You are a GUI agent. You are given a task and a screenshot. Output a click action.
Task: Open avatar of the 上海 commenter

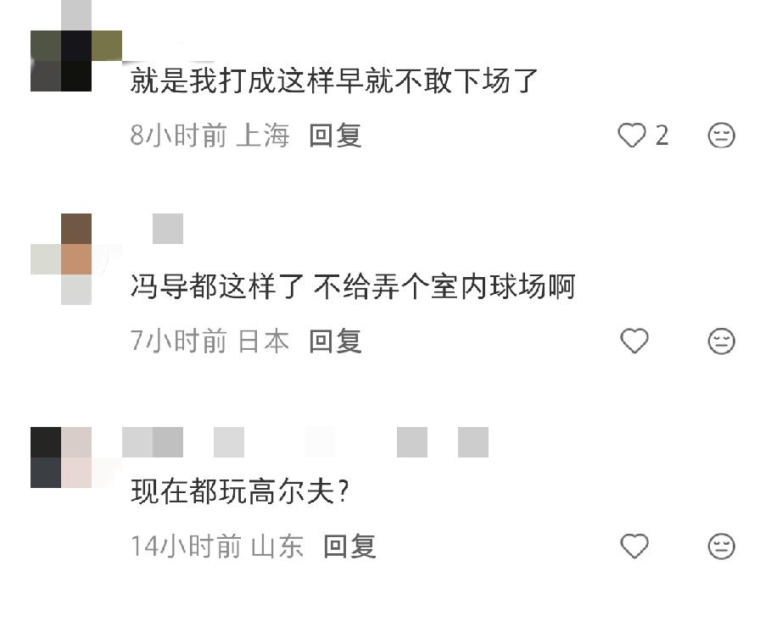(75, 61)
